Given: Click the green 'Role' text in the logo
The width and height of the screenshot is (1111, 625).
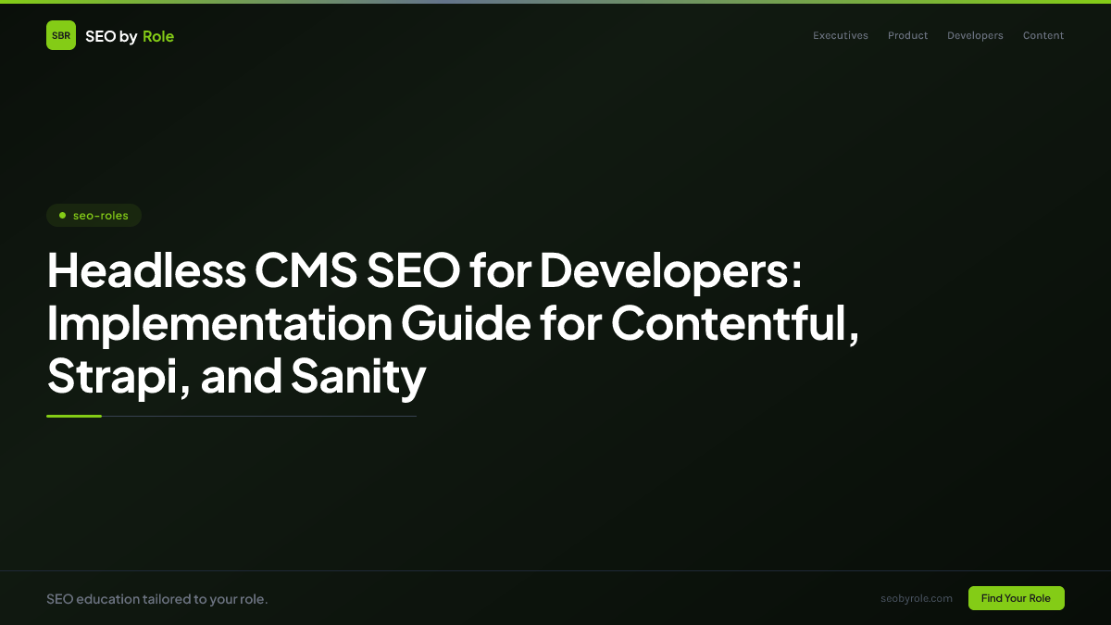Looking at the screenshot, I should point(157,35).
